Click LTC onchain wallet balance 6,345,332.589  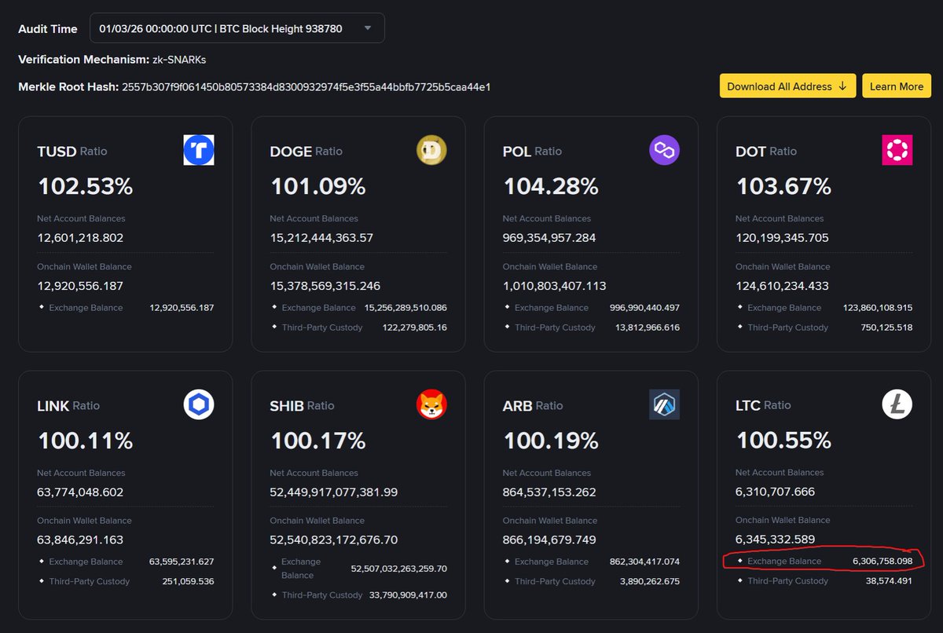[775, 540]
